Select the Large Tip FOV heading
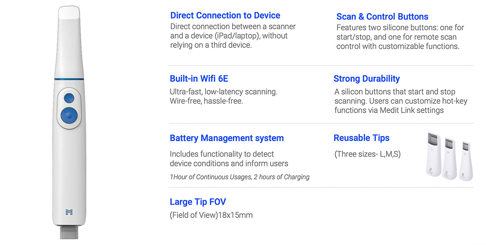Image resolution: width=486 pixels, height=245 pixels. pyautogui.click(x=198, y=202)
